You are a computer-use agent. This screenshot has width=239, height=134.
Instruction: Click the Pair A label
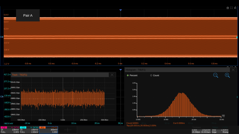coord(28,15)
